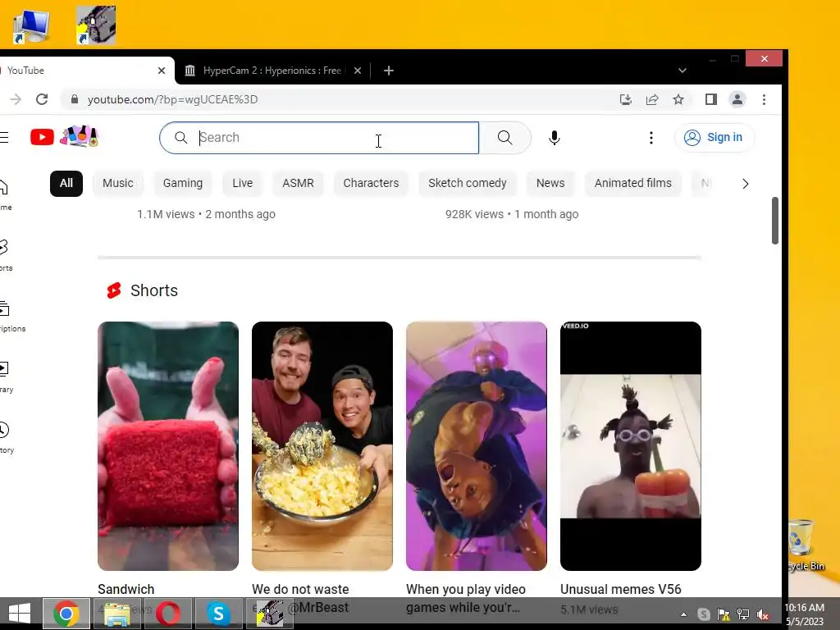Image resolution: width=840 pixels, height=630 pixels.
Task: Open the Chrome profile avatar
Action: click(737, 99)
